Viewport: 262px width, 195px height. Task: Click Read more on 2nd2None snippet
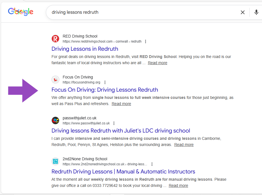178,185
